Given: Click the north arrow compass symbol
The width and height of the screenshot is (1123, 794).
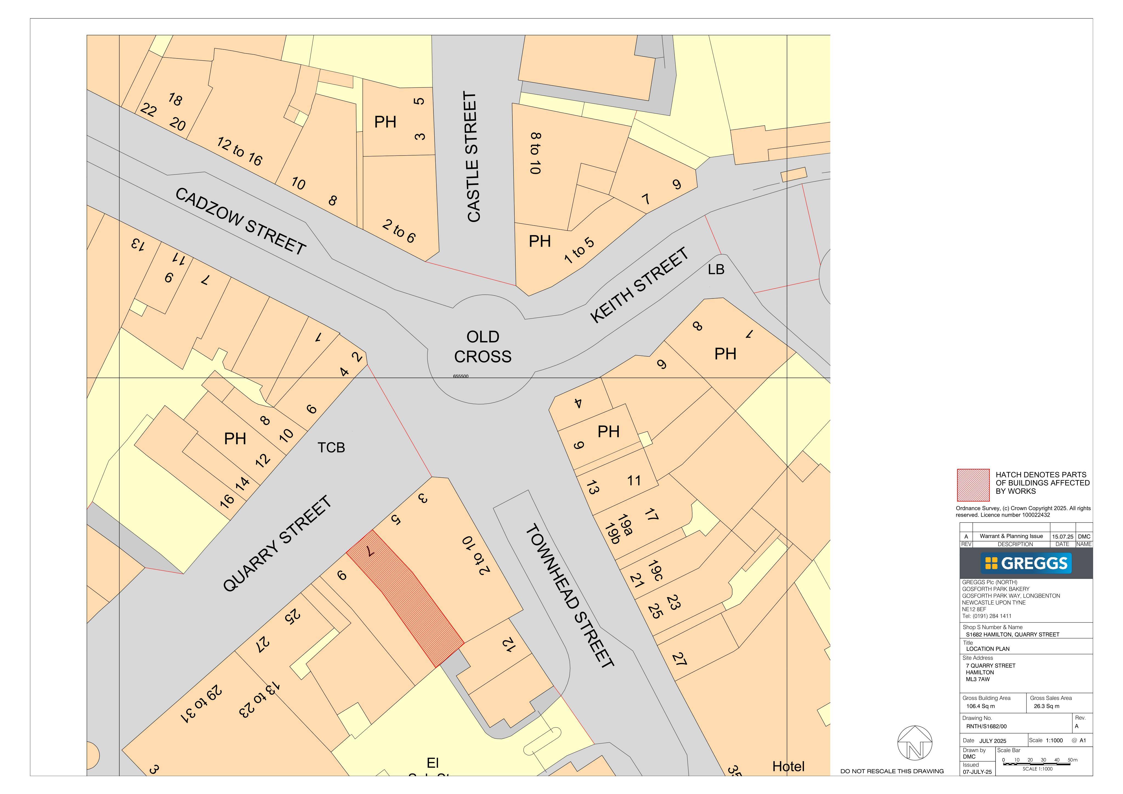Looking at the screenshot, I should point(914,743).
